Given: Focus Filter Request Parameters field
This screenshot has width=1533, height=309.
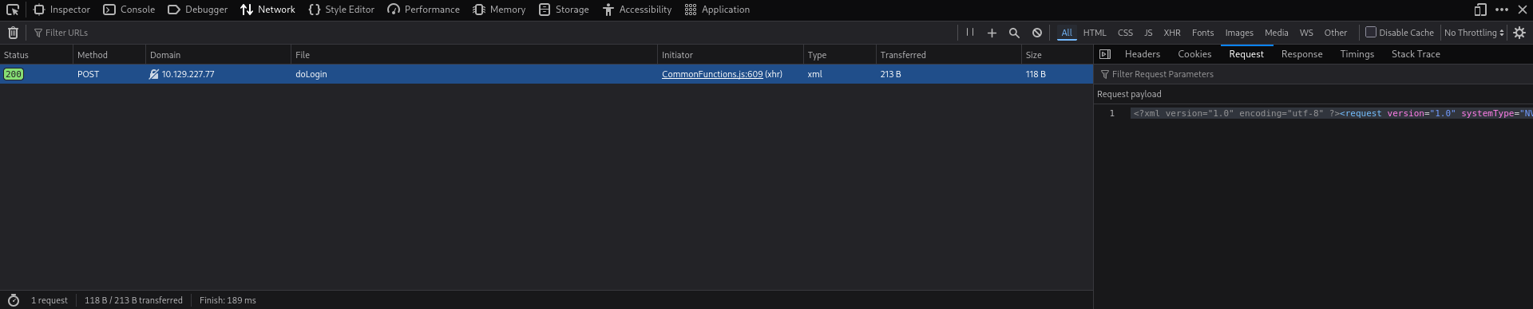Looking at the screenshot, I should pyautogui.click(x=1313, y=74).
